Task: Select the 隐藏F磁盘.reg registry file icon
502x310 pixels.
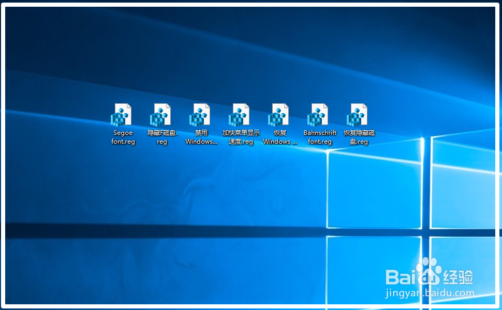Action: 160,115
